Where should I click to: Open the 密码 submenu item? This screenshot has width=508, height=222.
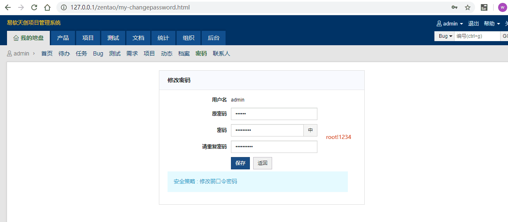coord(201,53)
